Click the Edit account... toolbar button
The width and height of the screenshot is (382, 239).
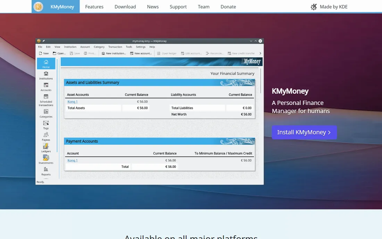191,53
